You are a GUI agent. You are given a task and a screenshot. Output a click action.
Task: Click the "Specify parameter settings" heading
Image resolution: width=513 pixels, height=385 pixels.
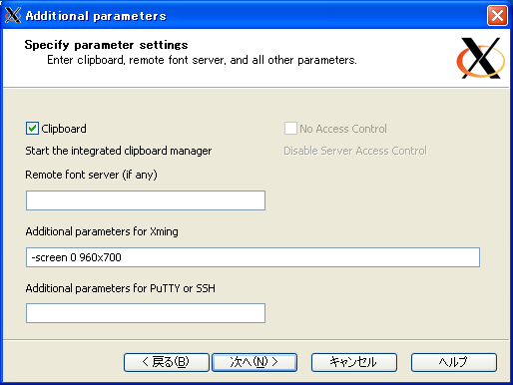[x=106, y=45]
